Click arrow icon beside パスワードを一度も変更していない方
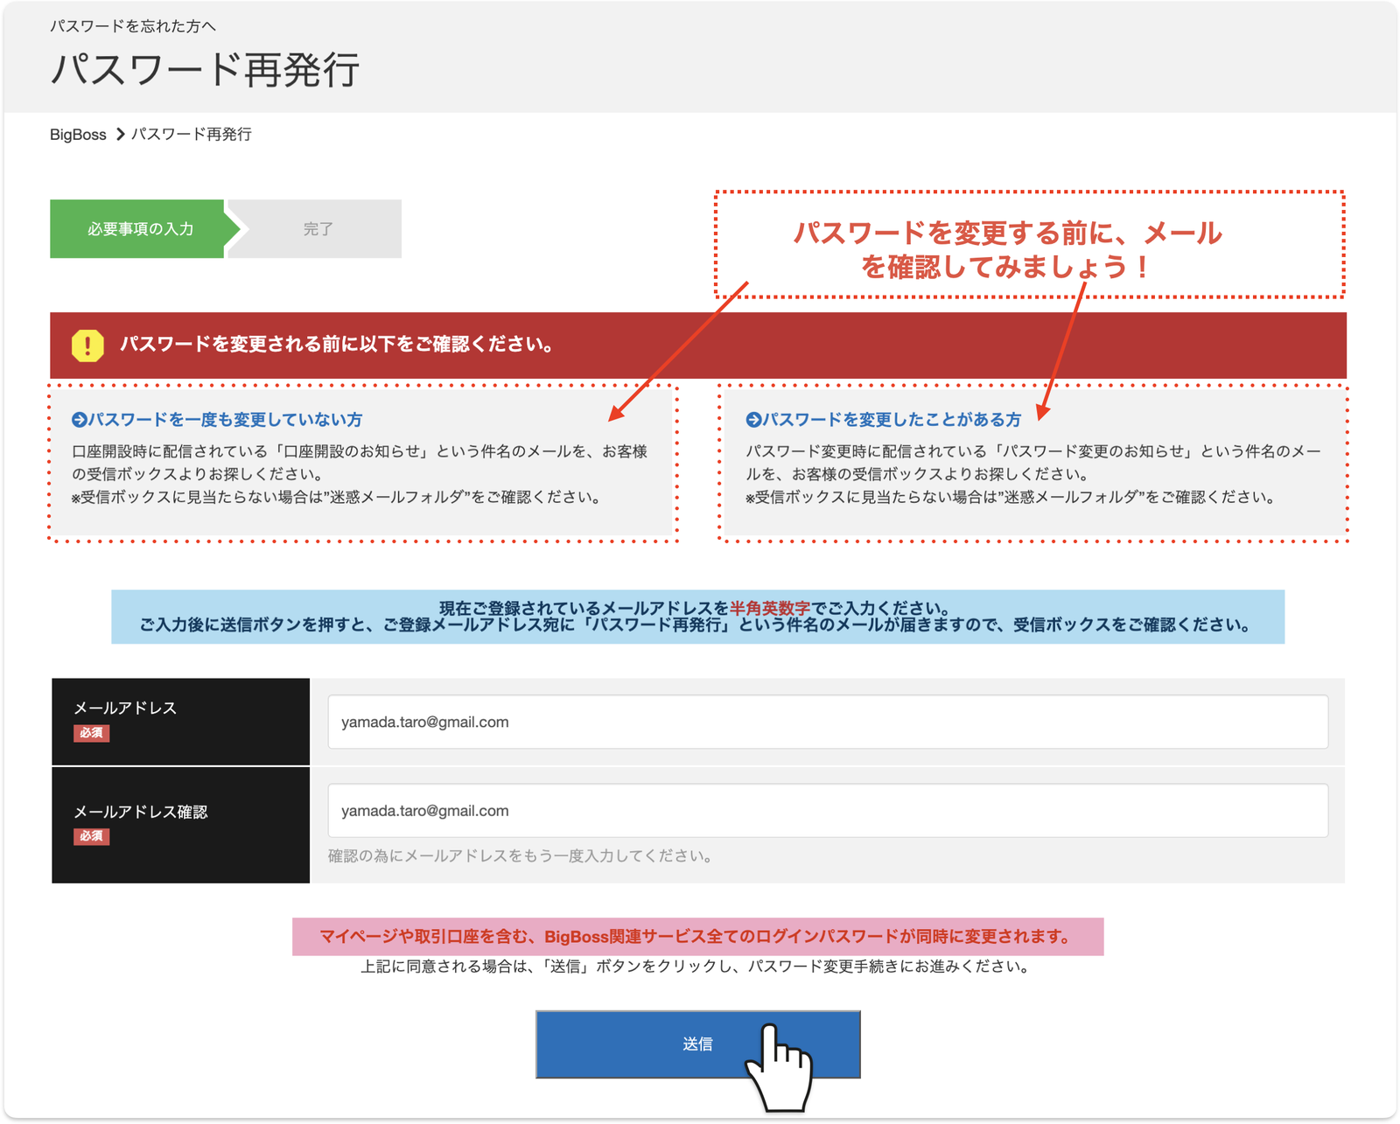This screenshot has width=1400, height=1124. point(79,420)
